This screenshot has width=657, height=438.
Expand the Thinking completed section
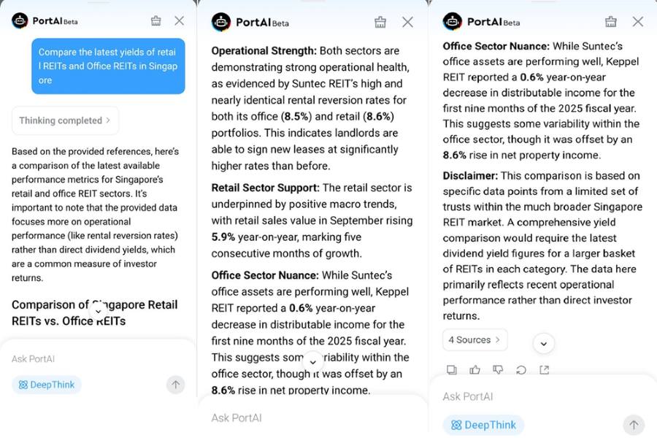pos(64,120)
